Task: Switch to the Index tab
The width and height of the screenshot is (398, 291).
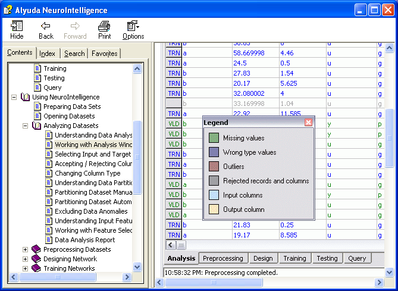Action: [x=48, y=54]
